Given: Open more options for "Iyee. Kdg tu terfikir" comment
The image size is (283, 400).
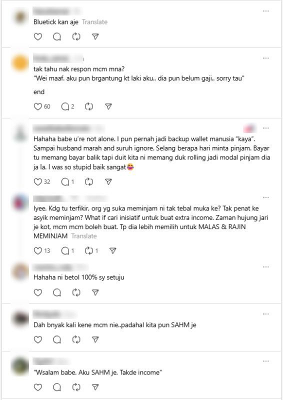Looking at the screenshot, I should tap(266, 197).
